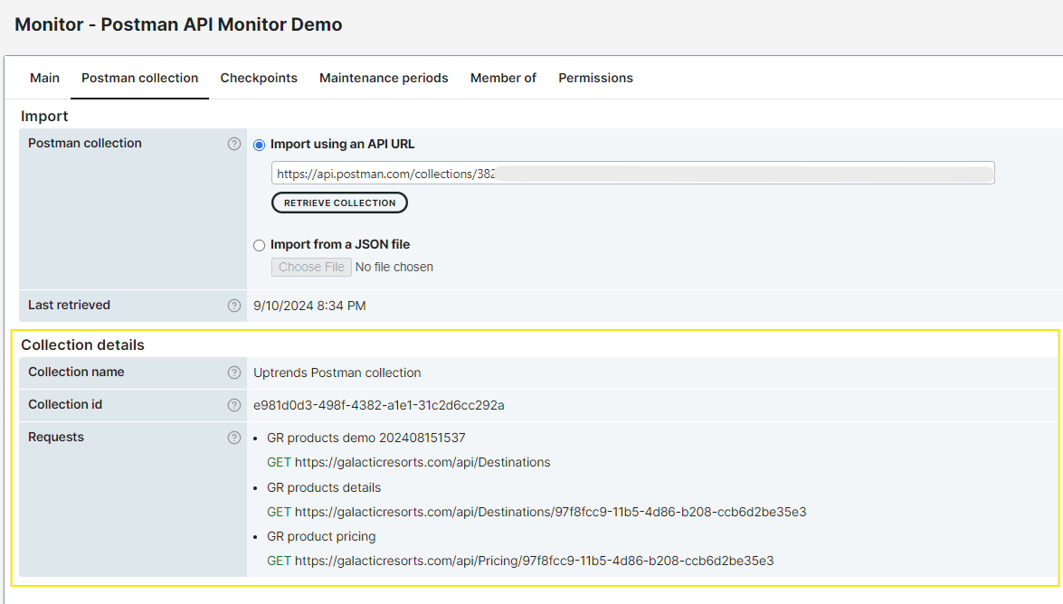
Task: Click the collection id e981d0d3-498f-4382-a1e1-31c2d6cc292a
Action: point(379,405)
